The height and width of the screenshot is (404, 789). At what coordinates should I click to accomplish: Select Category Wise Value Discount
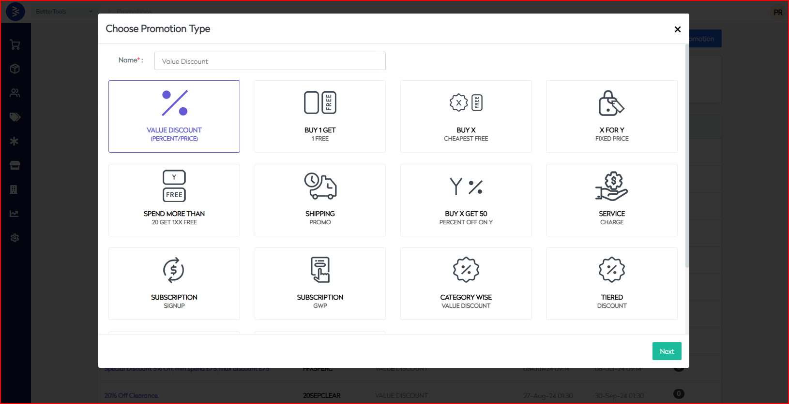point(466,284)
